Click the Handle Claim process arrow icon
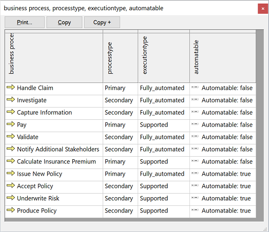This screenshot has height=232, width=269. pos(11,88)
